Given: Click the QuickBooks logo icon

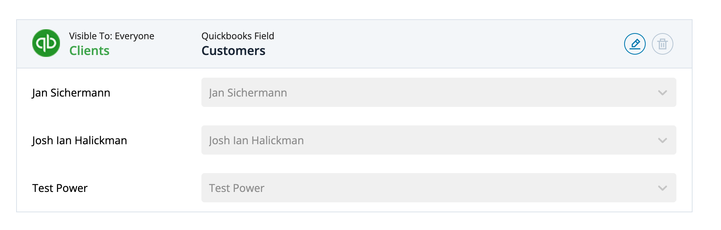Looking at the screenshot, I should click(46, 43).
